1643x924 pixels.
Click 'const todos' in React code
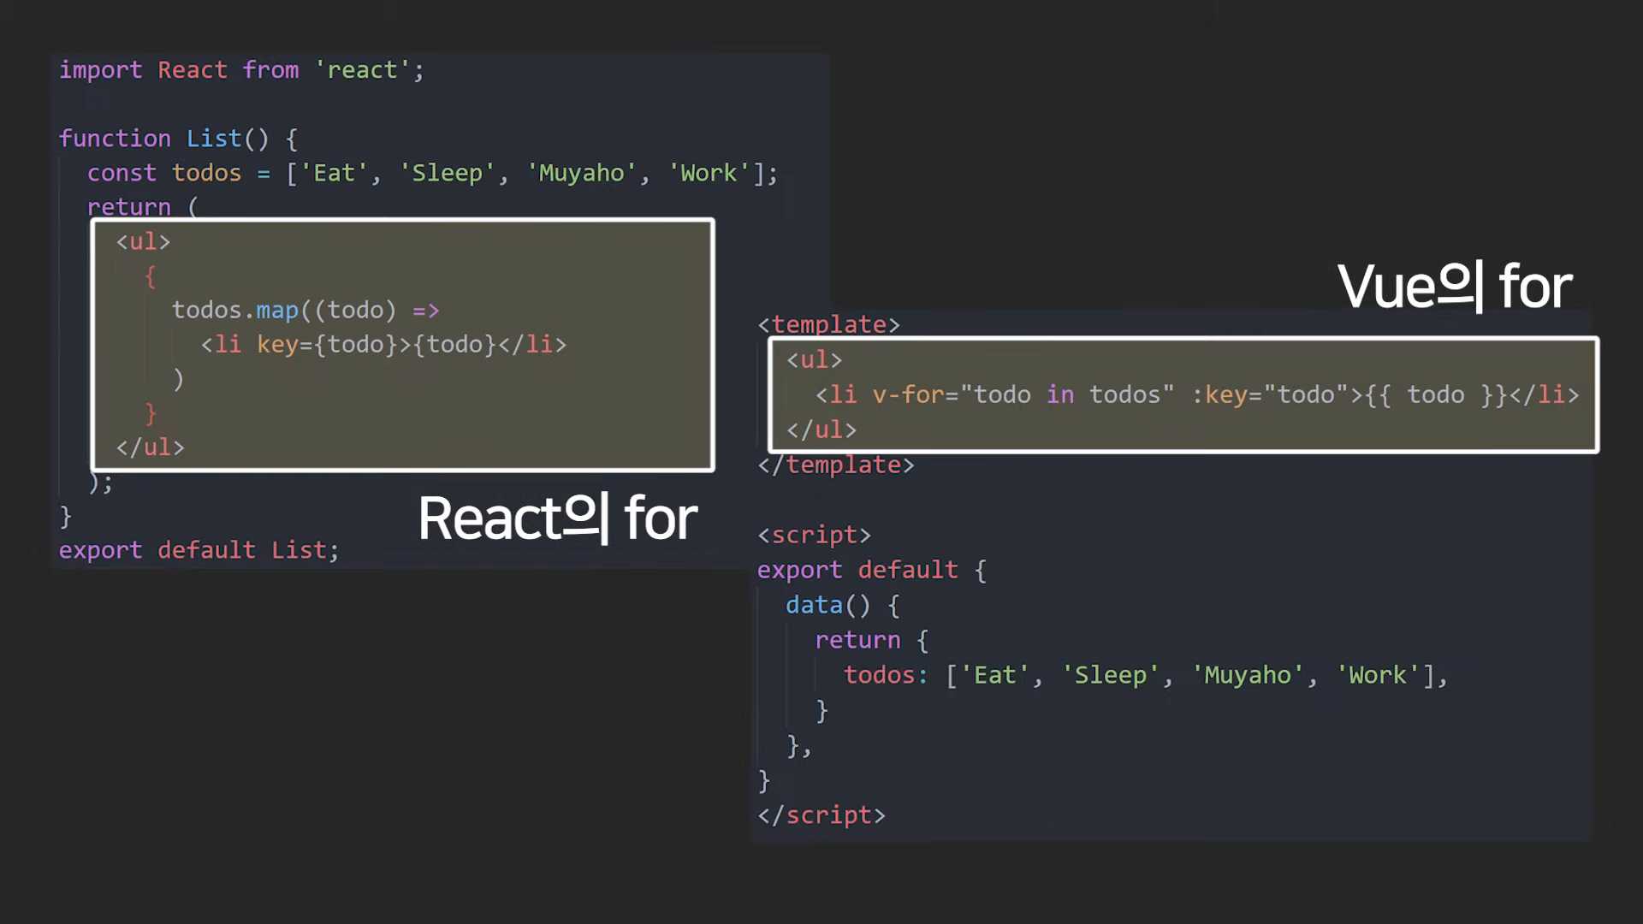click(164, 173)
